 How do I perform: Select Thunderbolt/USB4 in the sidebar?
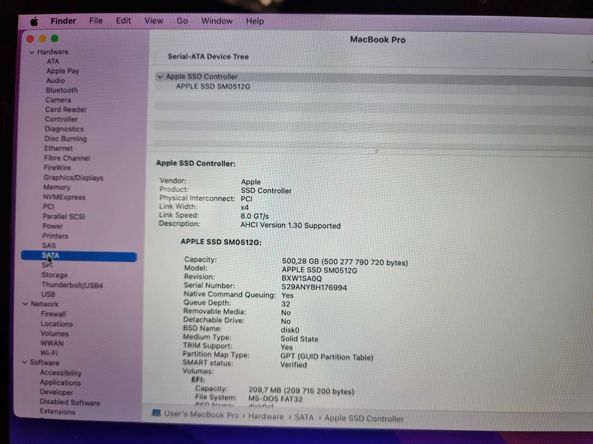tap(72, 285)
